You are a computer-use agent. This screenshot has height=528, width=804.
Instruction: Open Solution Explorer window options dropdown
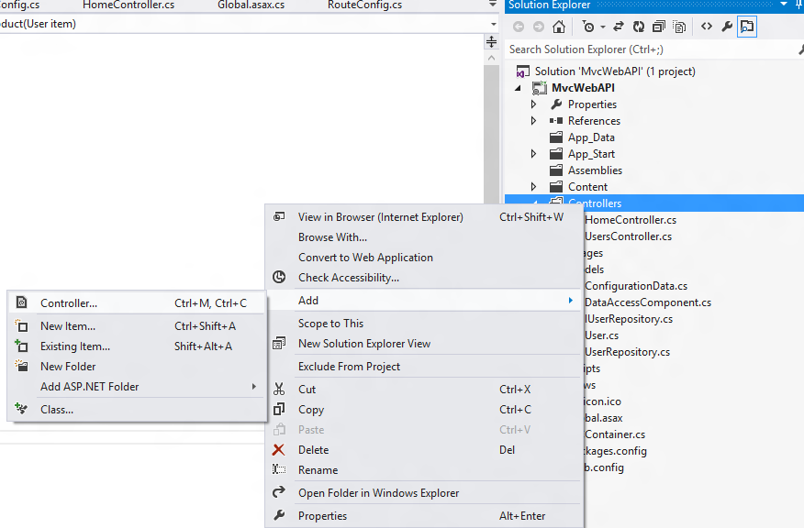[x=784, y=5]
